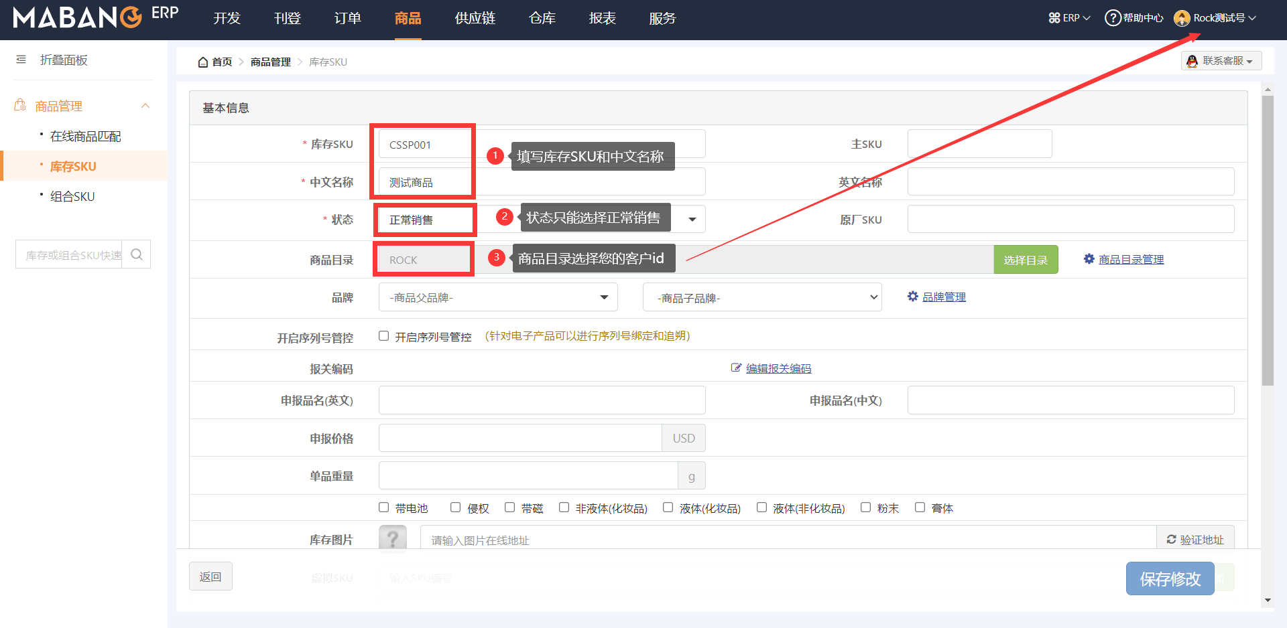1287x628 pixels.
Task: Open the 服务 top menu
Action: click(x=662, y=19)
